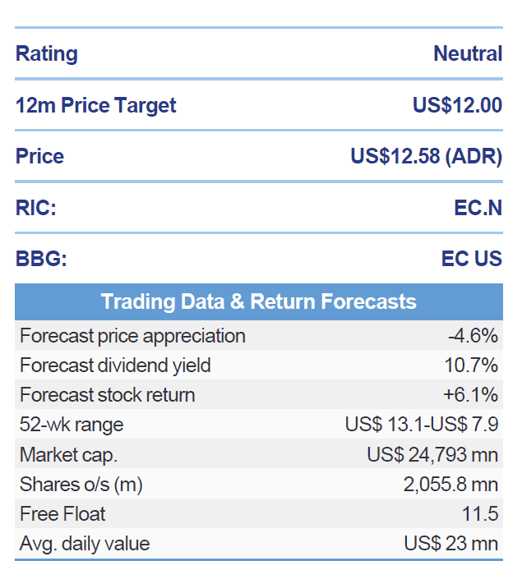Screen dimensions: 522x561
Task: Click the -4.6% price appreciation value
Action: click(x=473, y=336)
